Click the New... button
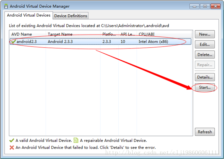The image size is (224, 159). [x=205, y=34]
